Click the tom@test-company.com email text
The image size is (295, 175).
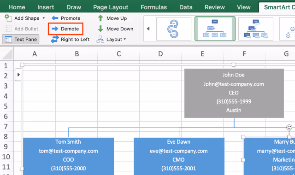click(x=68, y=151)
